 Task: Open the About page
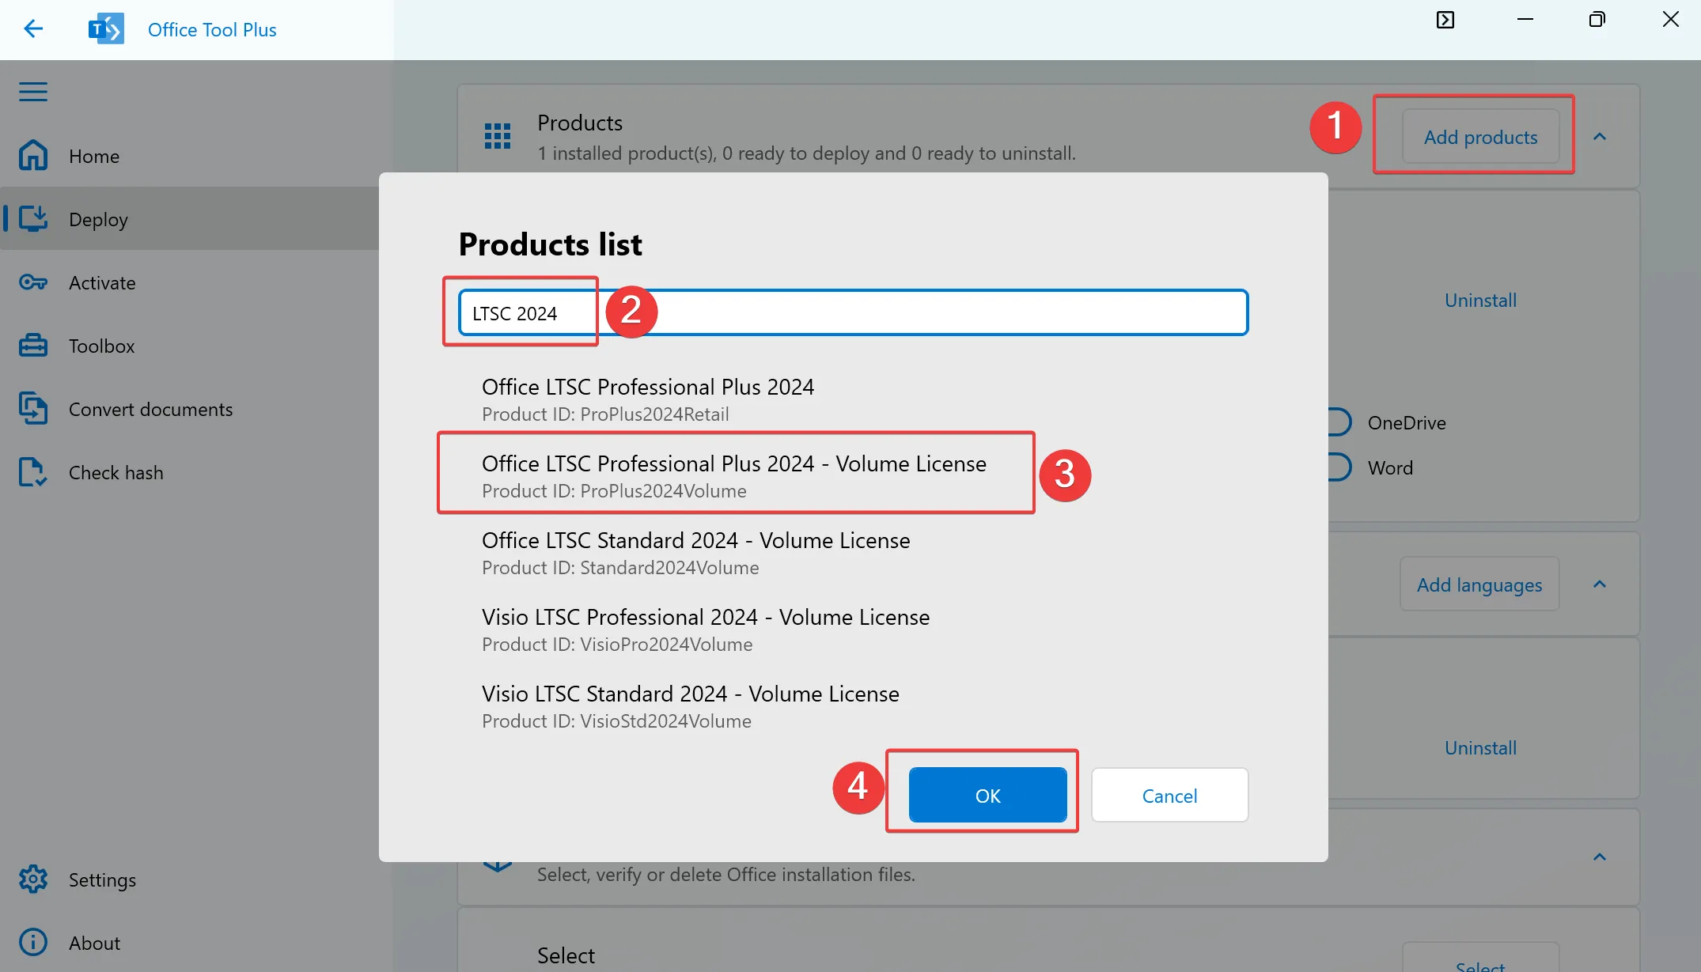pos(93,942)
